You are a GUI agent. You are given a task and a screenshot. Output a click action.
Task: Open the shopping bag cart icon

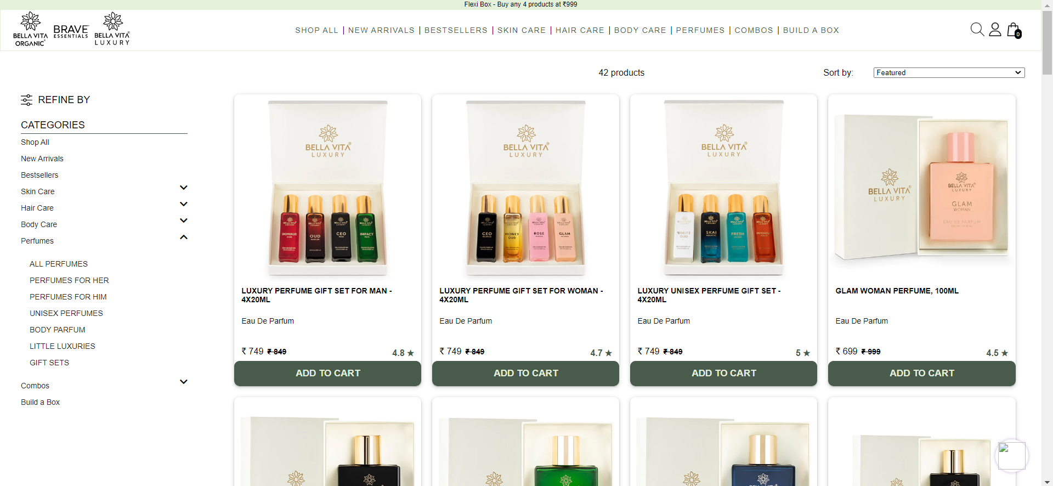click(1014, 30)
